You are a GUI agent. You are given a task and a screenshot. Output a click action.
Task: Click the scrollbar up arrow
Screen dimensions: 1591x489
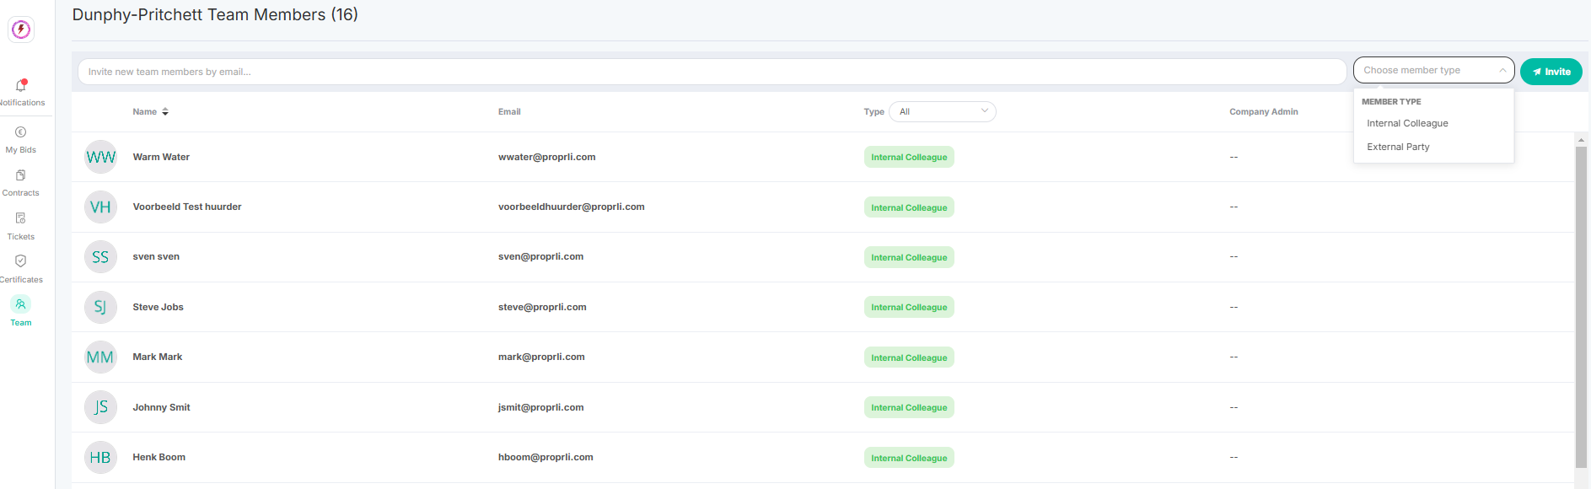[x=1581, y=140]
